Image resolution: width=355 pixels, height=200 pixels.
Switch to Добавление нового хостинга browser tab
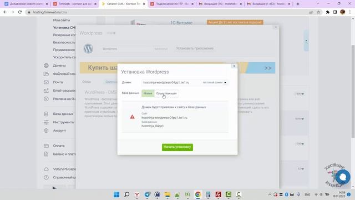[27, 4]
